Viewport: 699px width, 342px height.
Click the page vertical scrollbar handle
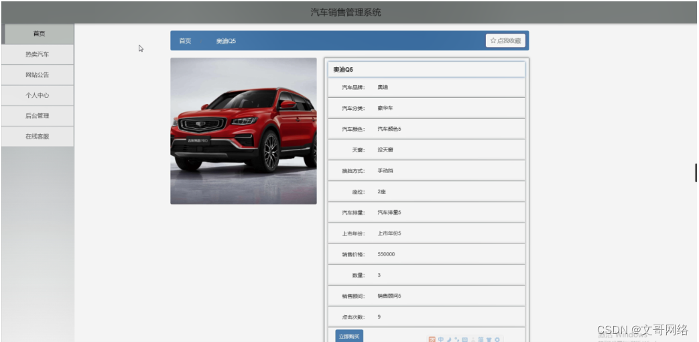696,172
